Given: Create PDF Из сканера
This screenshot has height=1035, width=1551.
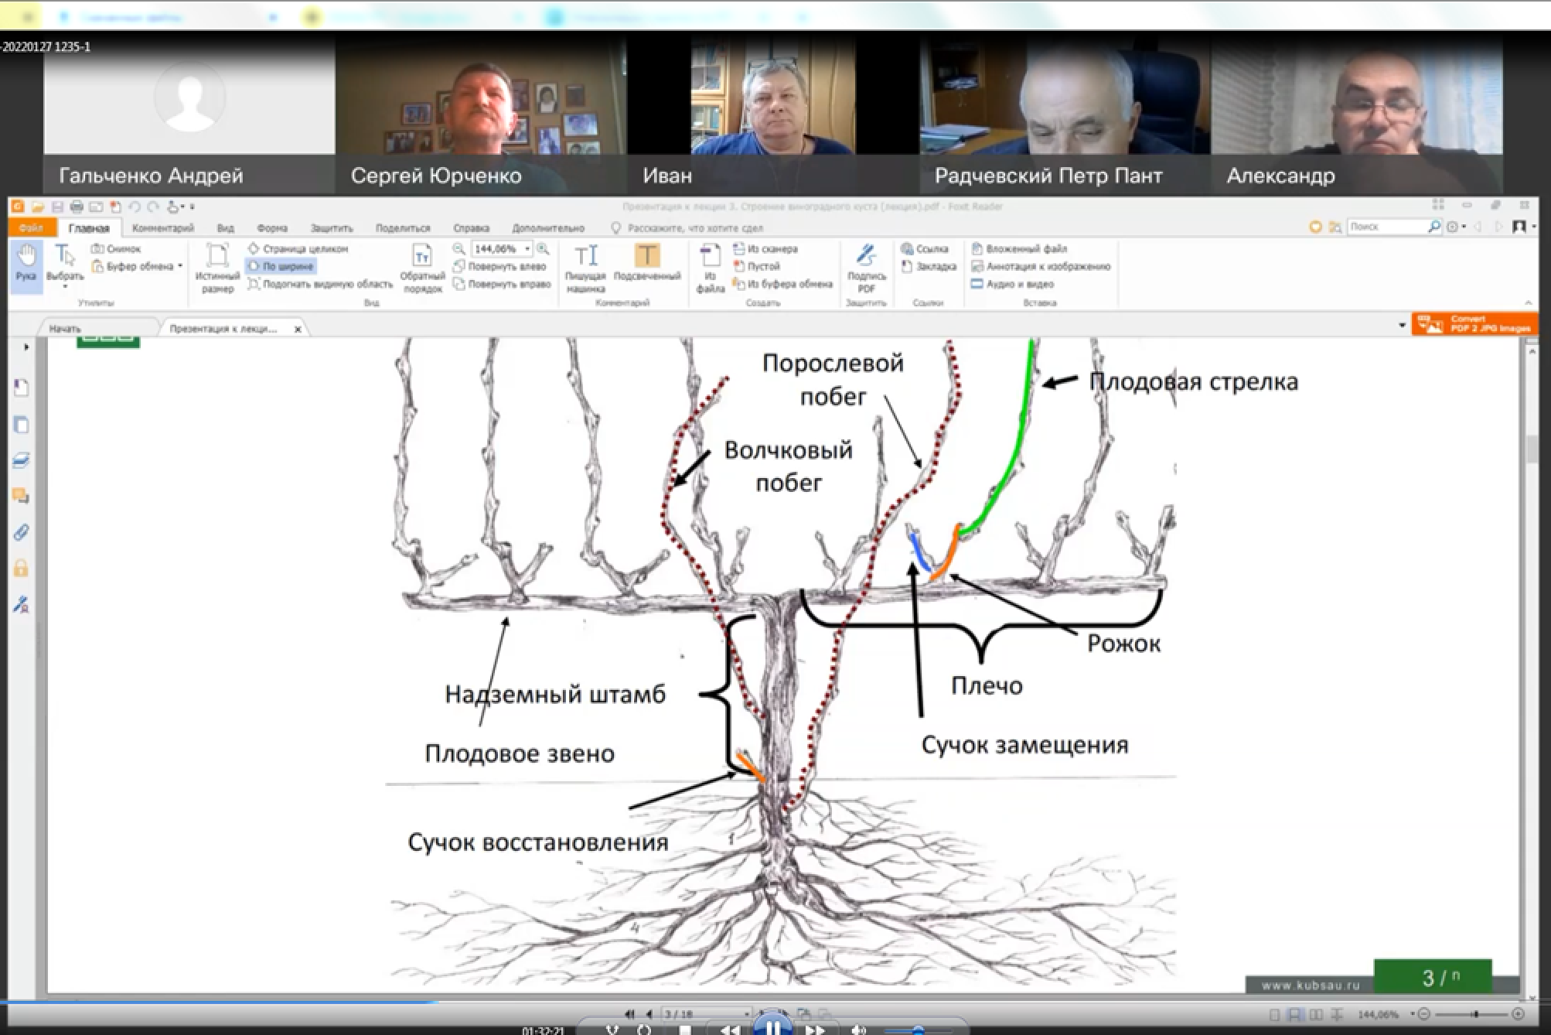Looking at the screenshot, I should tap(765, 249).
